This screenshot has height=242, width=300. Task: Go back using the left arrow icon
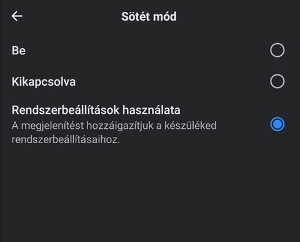[17, 16]
